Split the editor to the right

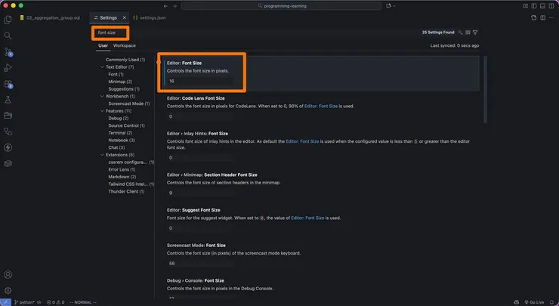point(542,18)
